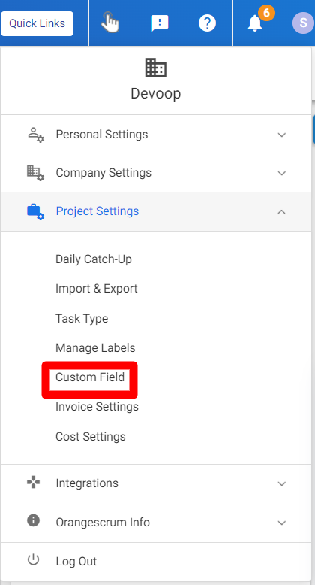The image size is (315, 585).
Task: Open notifications bell with badge 6
Action: [256, 23]
